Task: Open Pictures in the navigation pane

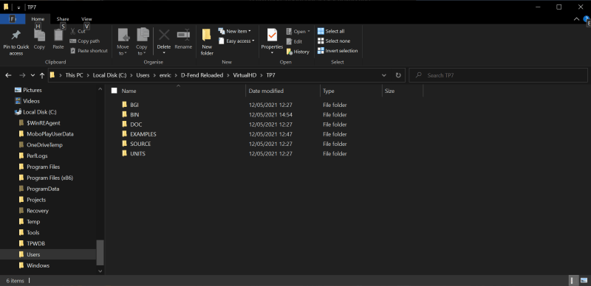Action: coord(33,90)
